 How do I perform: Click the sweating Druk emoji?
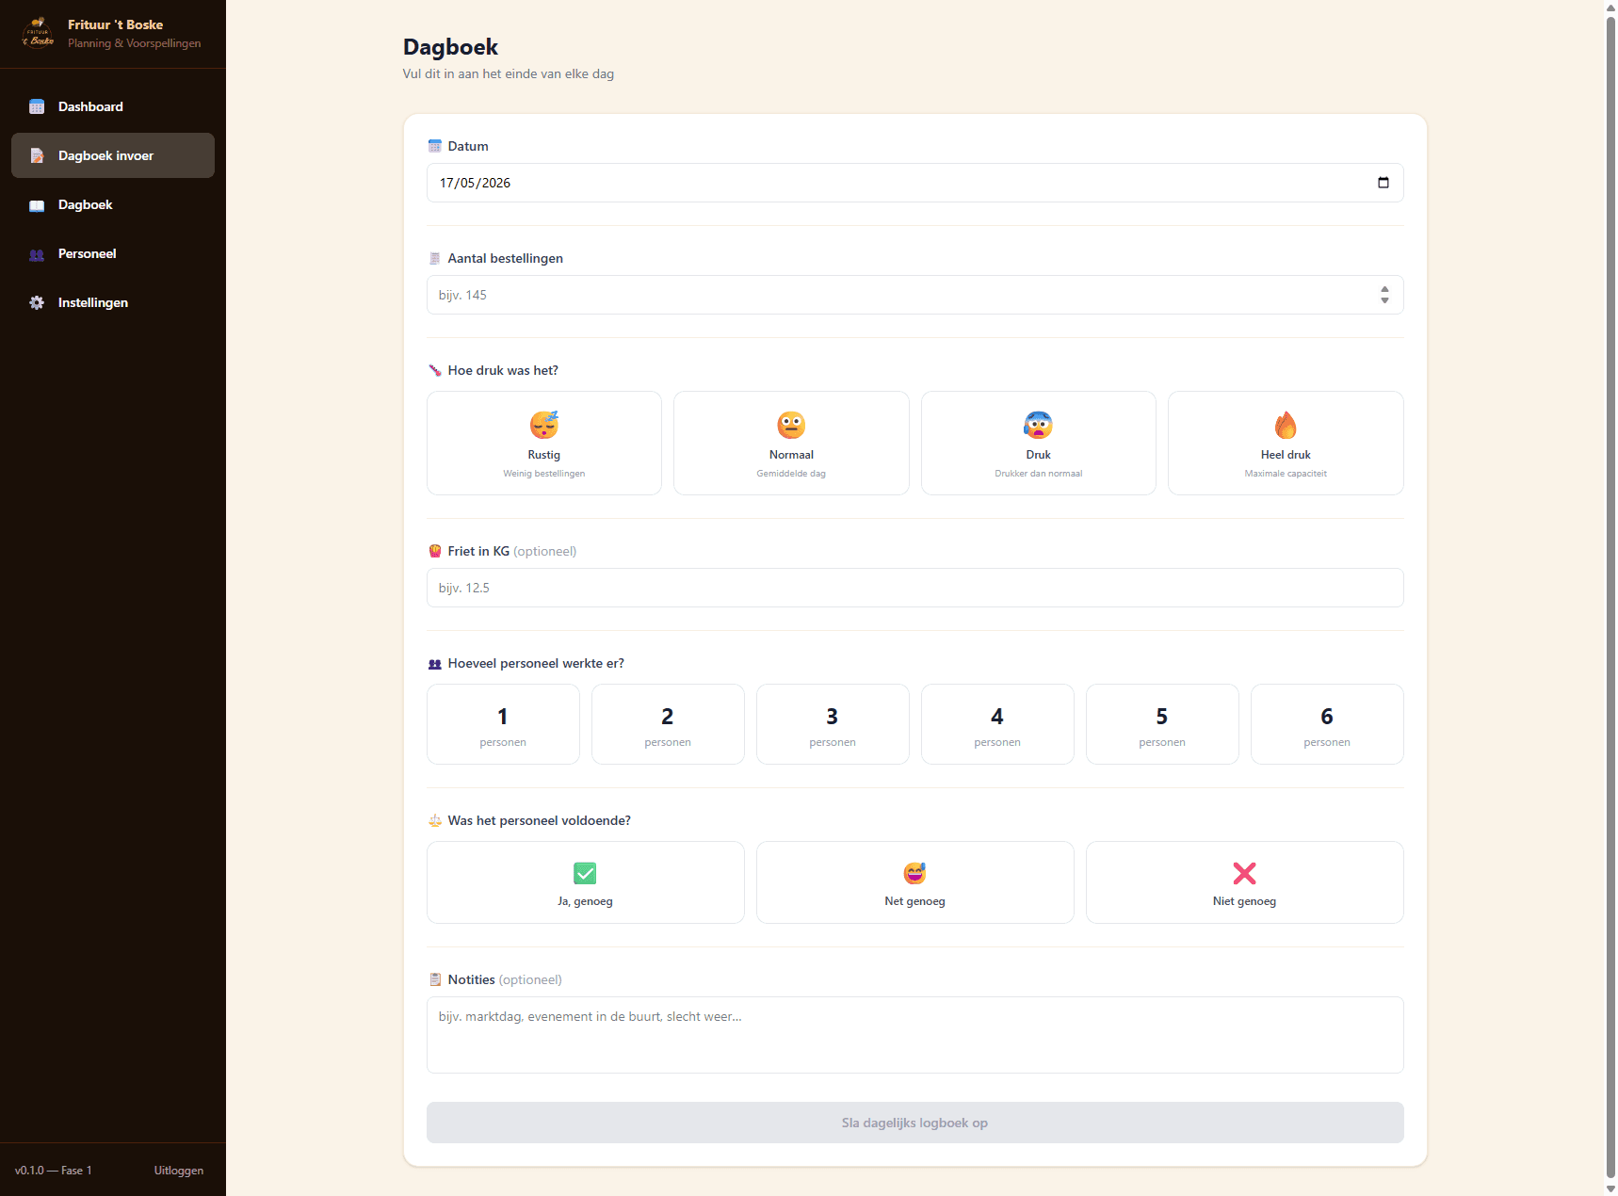[1038, 425]
